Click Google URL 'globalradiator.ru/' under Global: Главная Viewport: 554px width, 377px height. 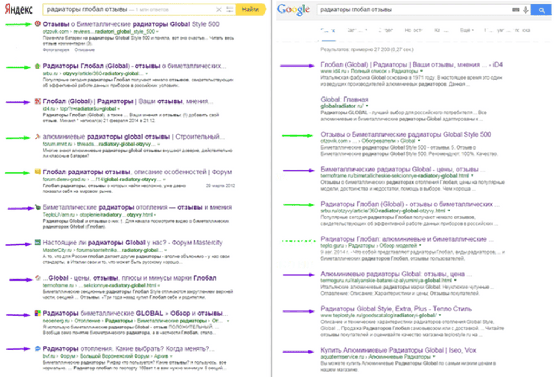click(342, 106)
